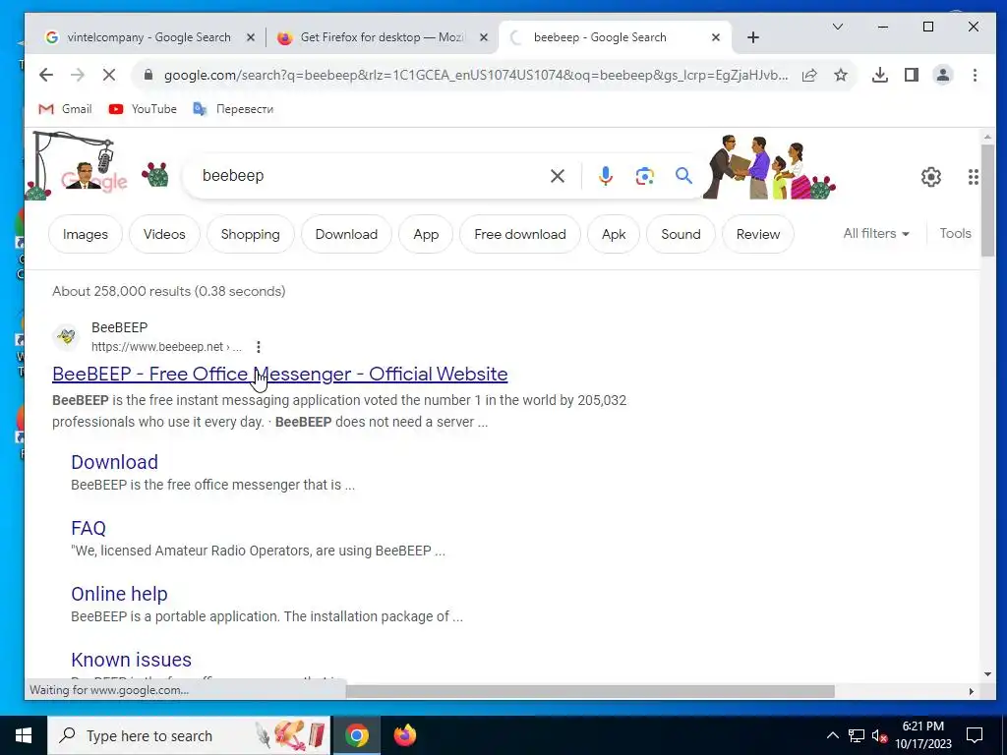Close the beebeep search tab

tap(716, 38)
